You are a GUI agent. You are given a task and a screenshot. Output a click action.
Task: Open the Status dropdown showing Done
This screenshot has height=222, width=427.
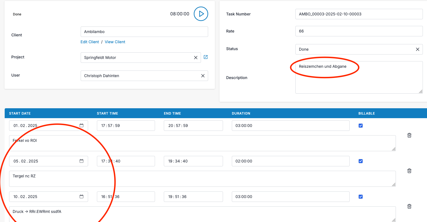pos(352,49)
